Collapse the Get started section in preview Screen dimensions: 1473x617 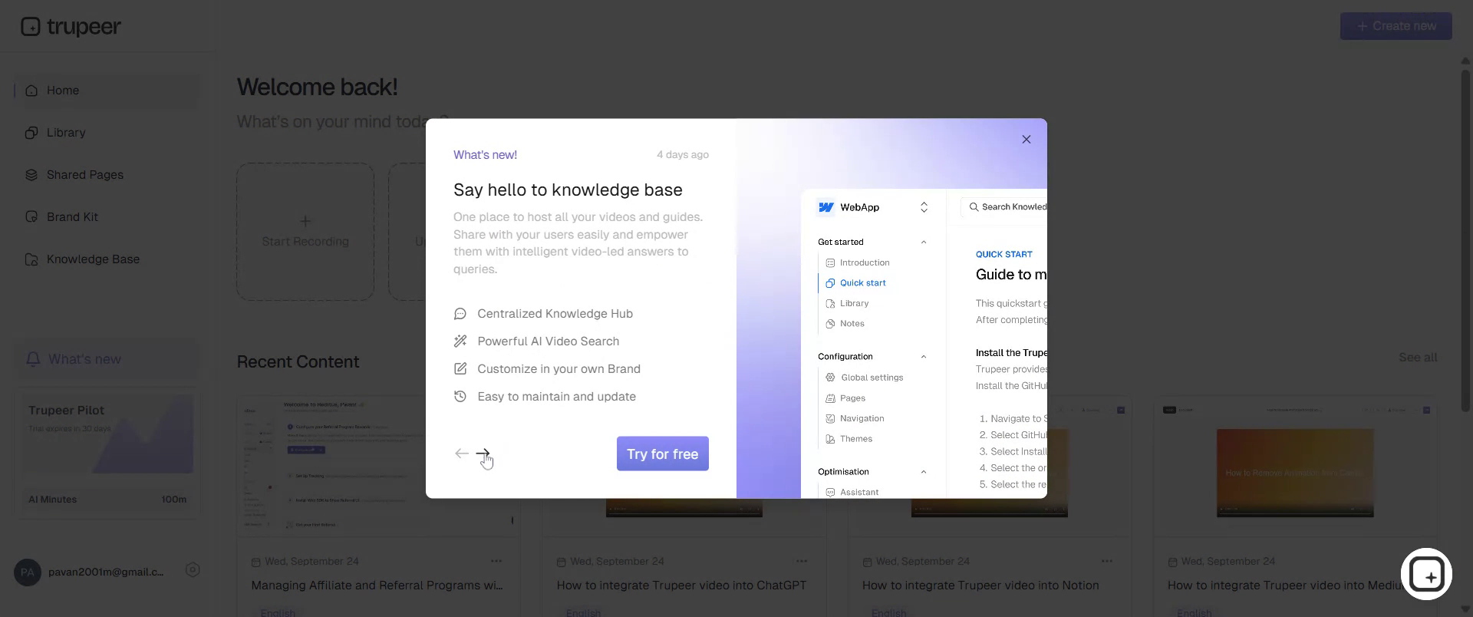coord(924,243)
